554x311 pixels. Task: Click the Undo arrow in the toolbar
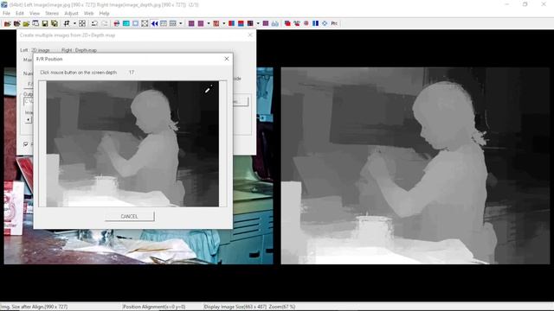click(x=94, y=23)
